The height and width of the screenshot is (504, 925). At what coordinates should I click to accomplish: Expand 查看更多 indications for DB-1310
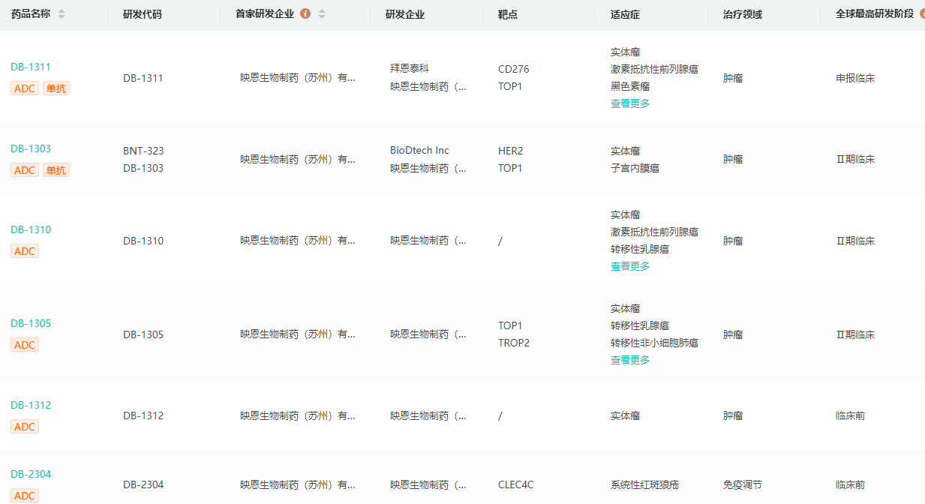[x=630, y=266]
